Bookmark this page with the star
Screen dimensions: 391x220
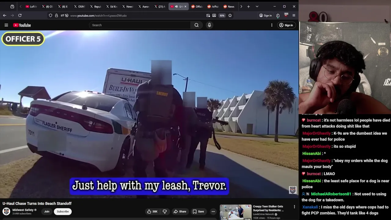[230, 16]
